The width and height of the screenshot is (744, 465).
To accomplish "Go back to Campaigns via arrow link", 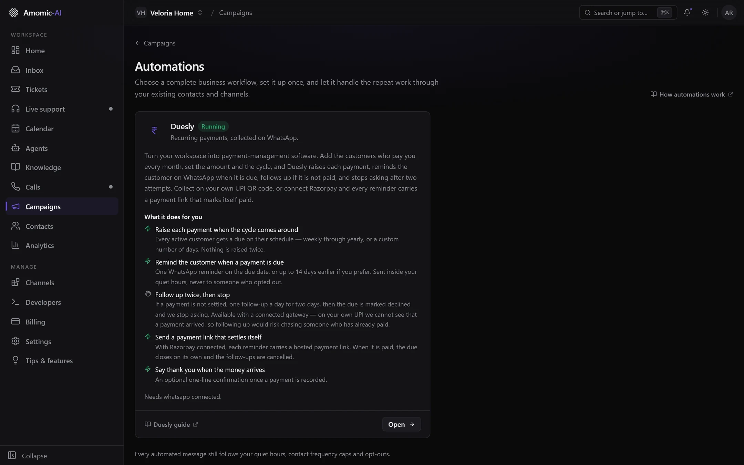I will (155, 43).
